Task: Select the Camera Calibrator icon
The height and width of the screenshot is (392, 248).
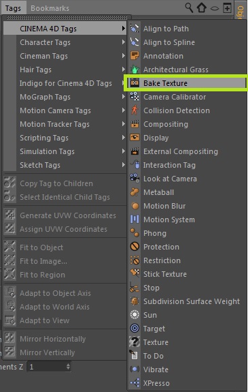Action: 135,97
